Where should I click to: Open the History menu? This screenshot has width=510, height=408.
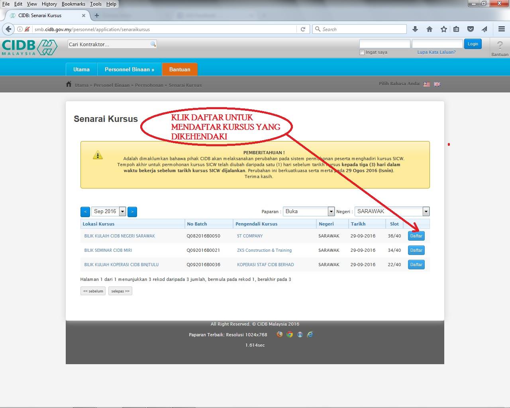[49, 4]
